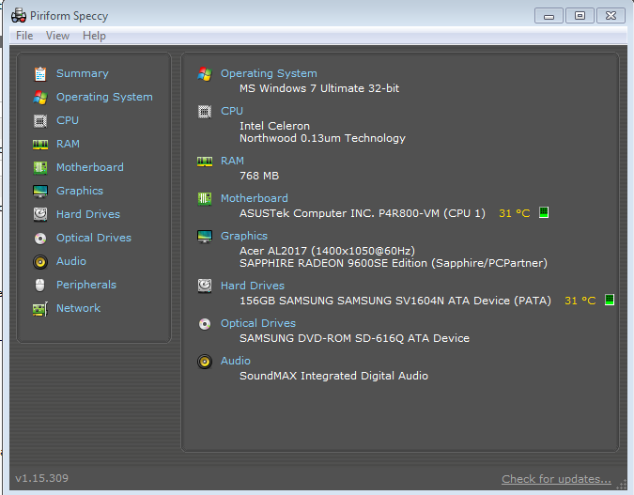634x495 pixels.
Task: Select the Motherboard icon in sidebar
Action: coord(40,167)
